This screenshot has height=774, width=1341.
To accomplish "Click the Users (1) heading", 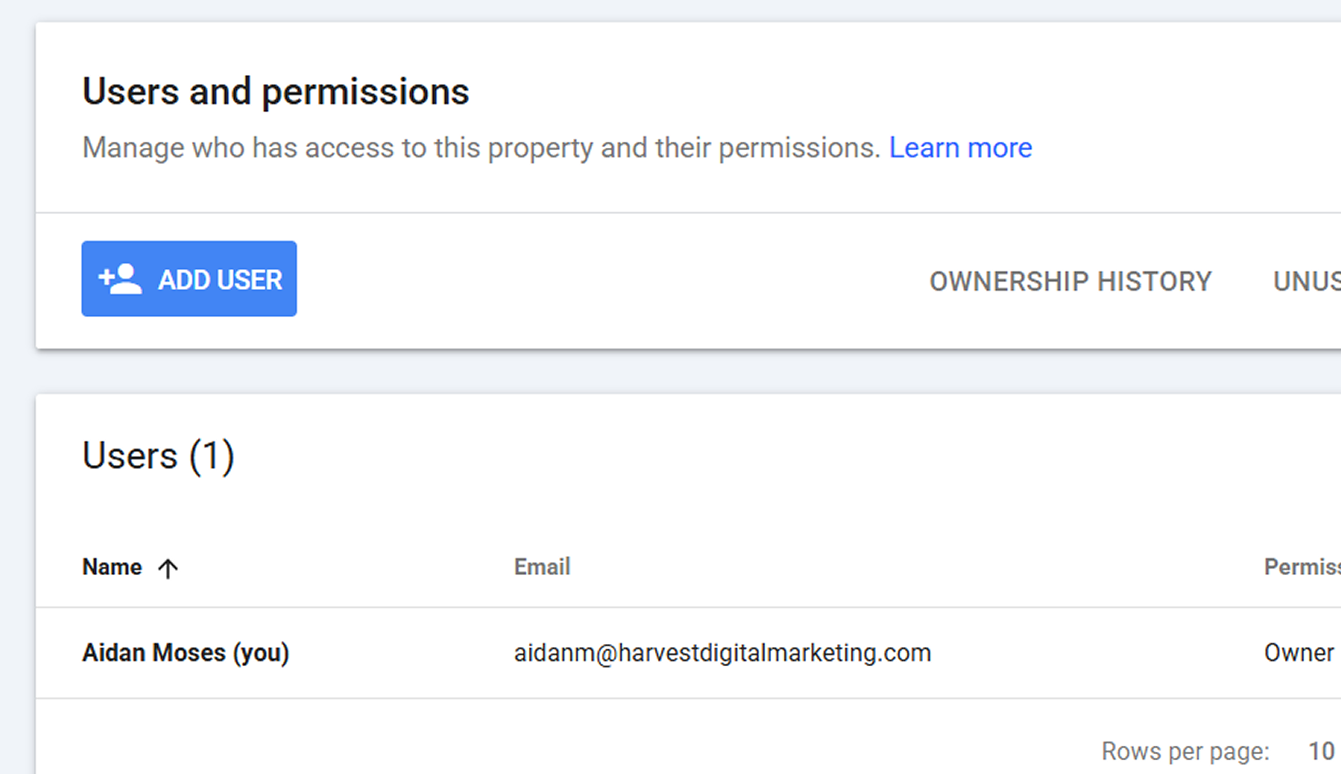I will click(x=158, y=456).
